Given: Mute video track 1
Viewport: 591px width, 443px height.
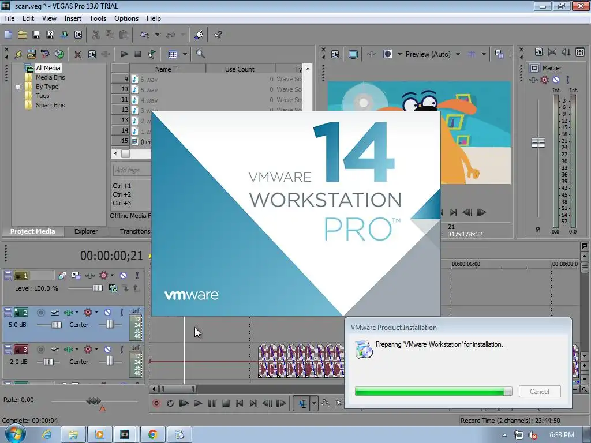Looking at the screenshot, I should point(124,276).
